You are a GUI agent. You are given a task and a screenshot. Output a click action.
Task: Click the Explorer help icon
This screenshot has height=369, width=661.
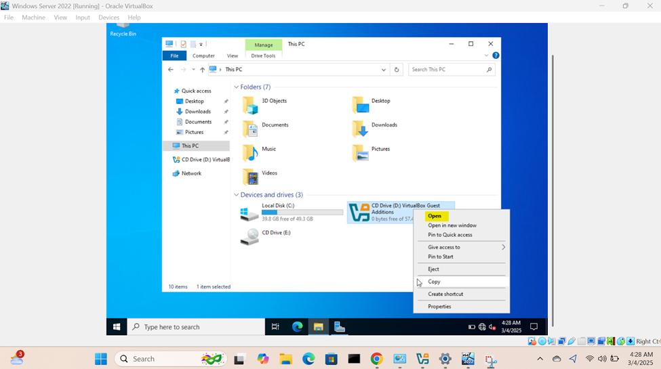click(496, 56)
